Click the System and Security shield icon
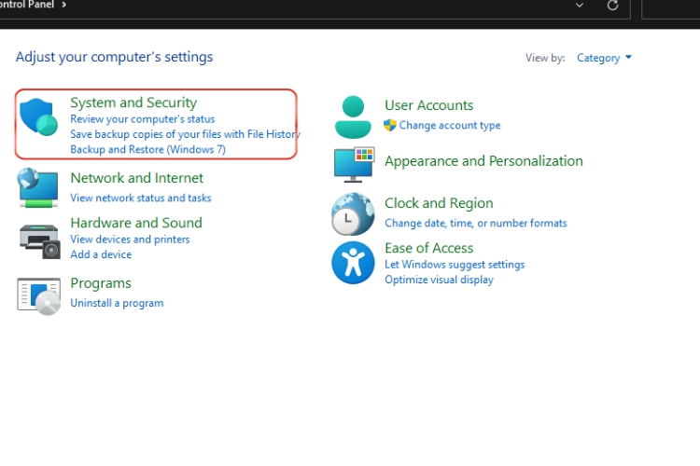This screenshot has width=700, height=466. coord(38,117)
